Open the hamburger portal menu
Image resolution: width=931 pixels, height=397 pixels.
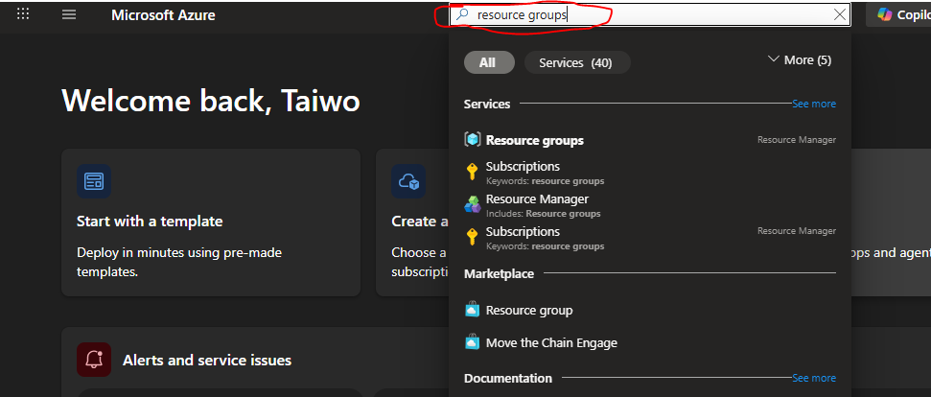coord(69,14)
